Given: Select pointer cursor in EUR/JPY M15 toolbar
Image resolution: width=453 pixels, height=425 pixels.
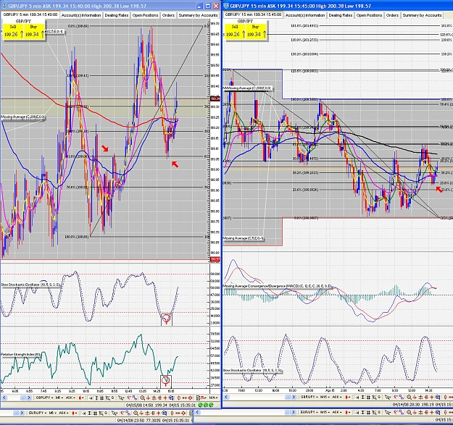Looking at the screenshot, I should tap(387, 412).
